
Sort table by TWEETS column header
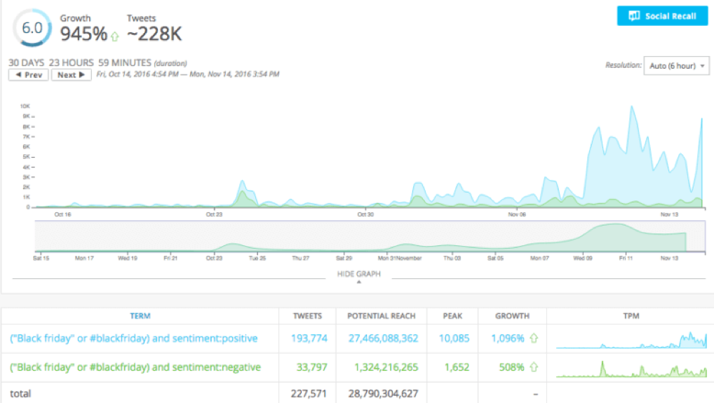pyautogui.click(x=307, y=316)
